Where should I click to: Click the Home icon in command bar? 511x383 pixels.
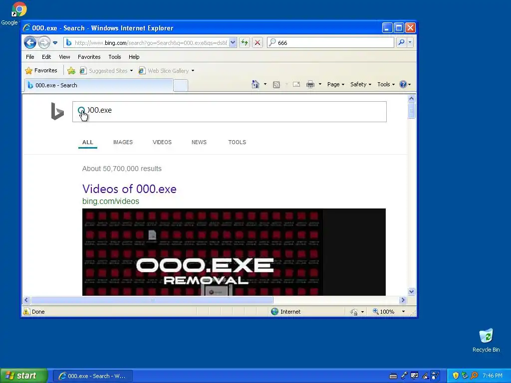coord(255,84)
